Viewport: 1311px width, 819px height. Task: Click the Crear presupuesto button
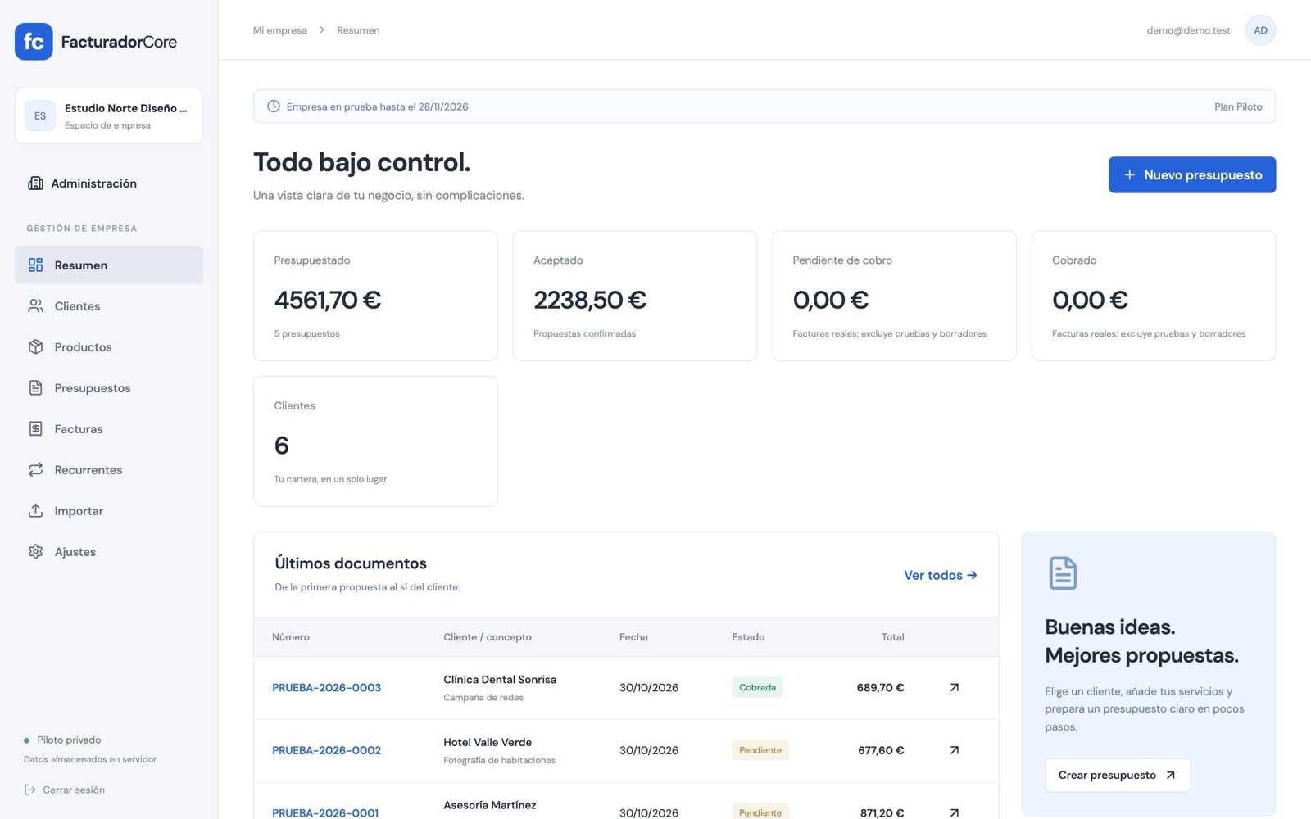click(1118, 775)
